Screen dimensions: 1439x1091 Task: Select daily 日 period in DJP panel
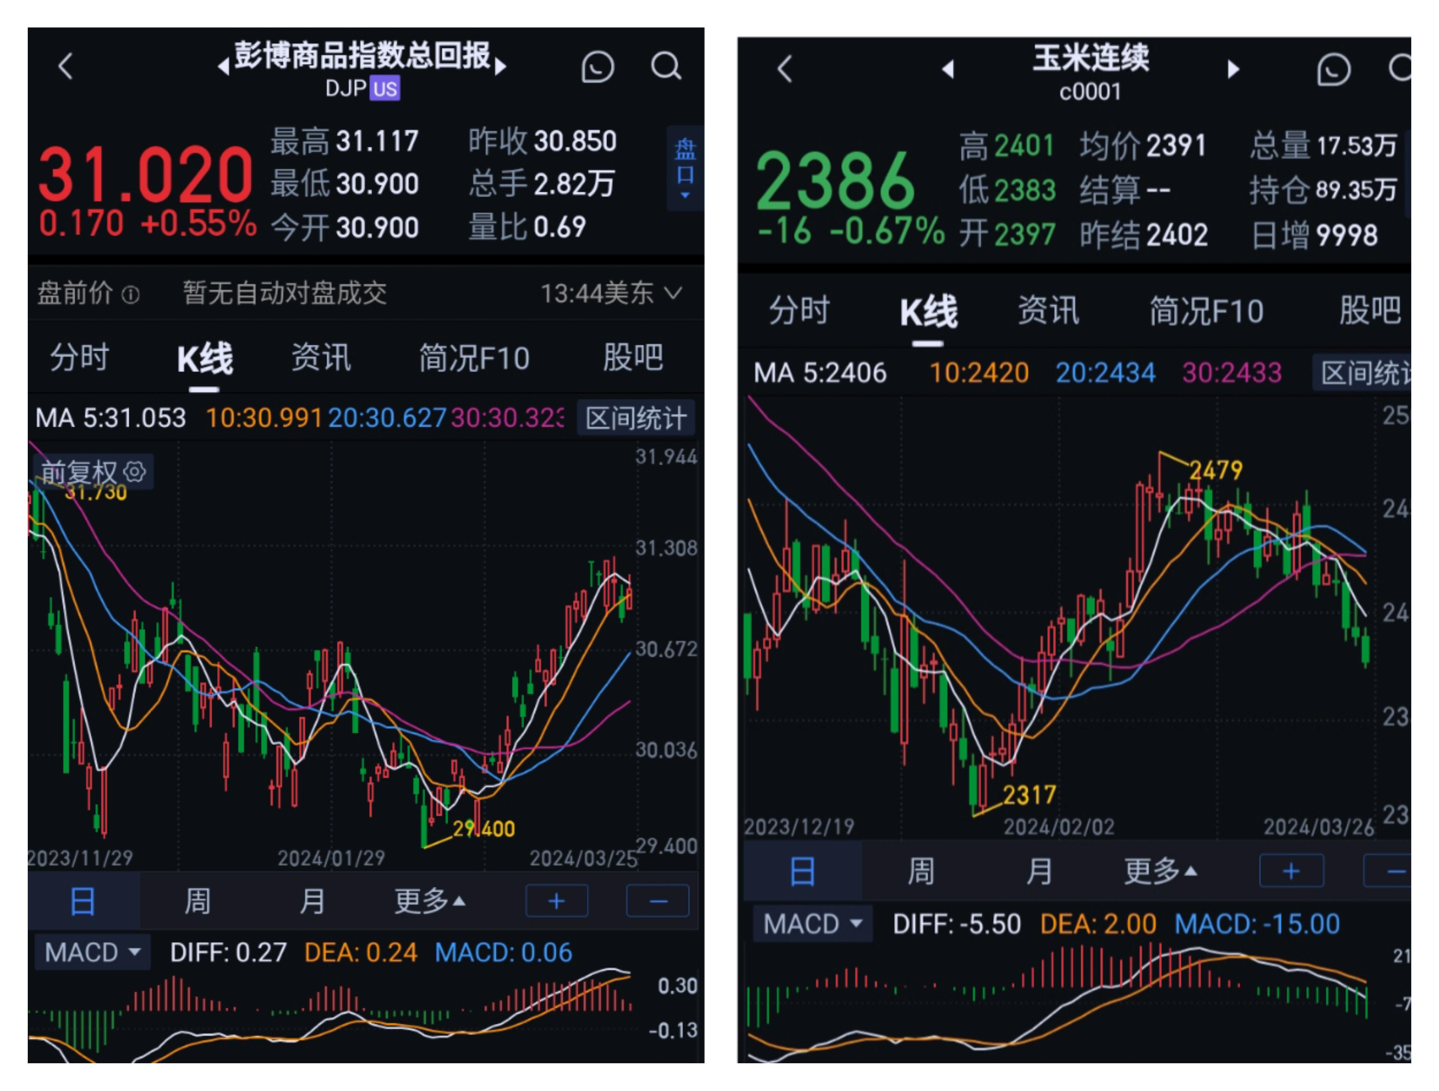[83, 901]
